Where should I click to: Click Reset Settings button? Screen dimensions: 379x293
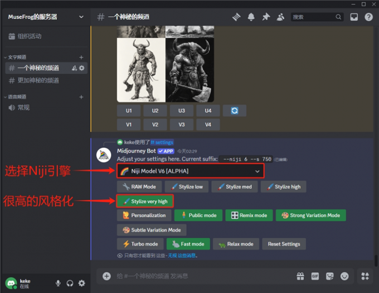coord(284,244)
